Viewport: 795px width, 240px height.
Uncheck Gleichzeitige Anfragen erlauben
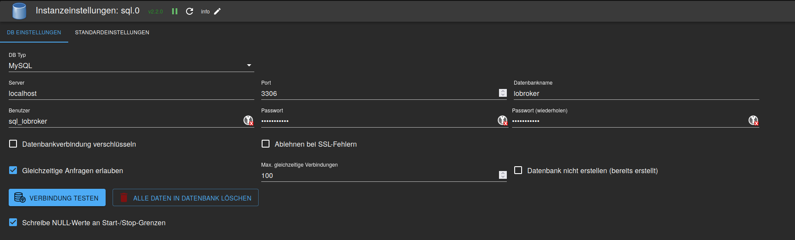[13, 170]
